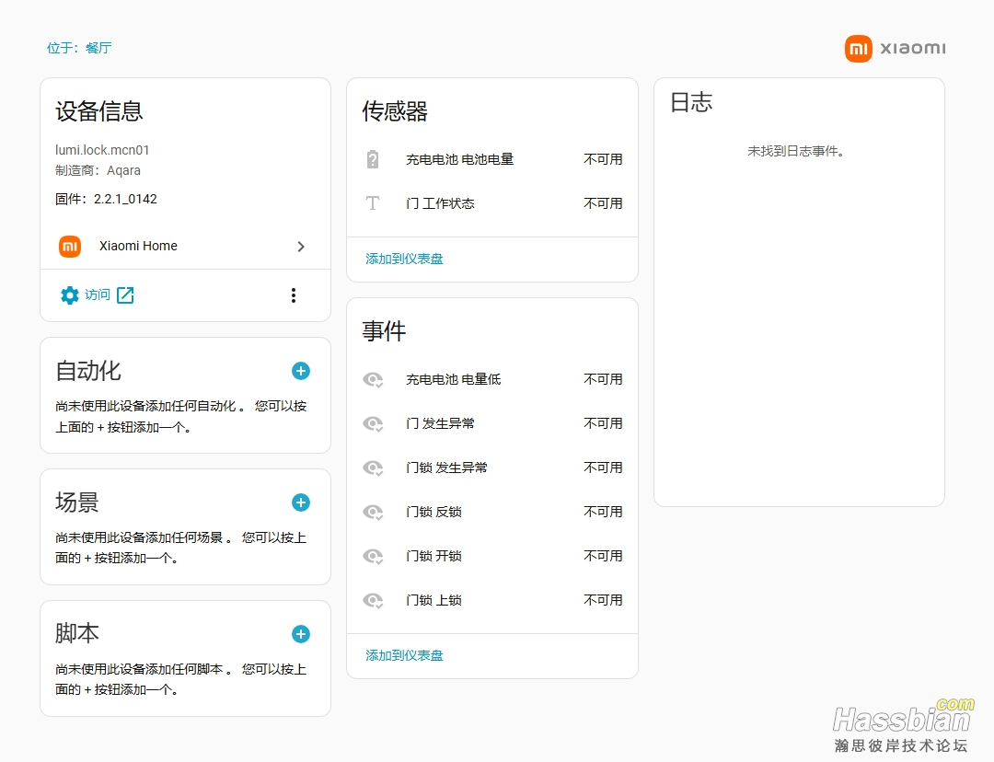Open the 充电电池 电池电量 sensor row
The height and width of the screenshot is (762, 994).
pyautogui.click(x=491, y=159)
